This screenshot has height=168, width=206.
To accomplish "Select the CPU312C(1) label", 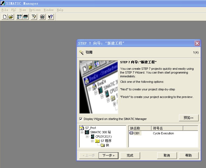I will [103, 137].
